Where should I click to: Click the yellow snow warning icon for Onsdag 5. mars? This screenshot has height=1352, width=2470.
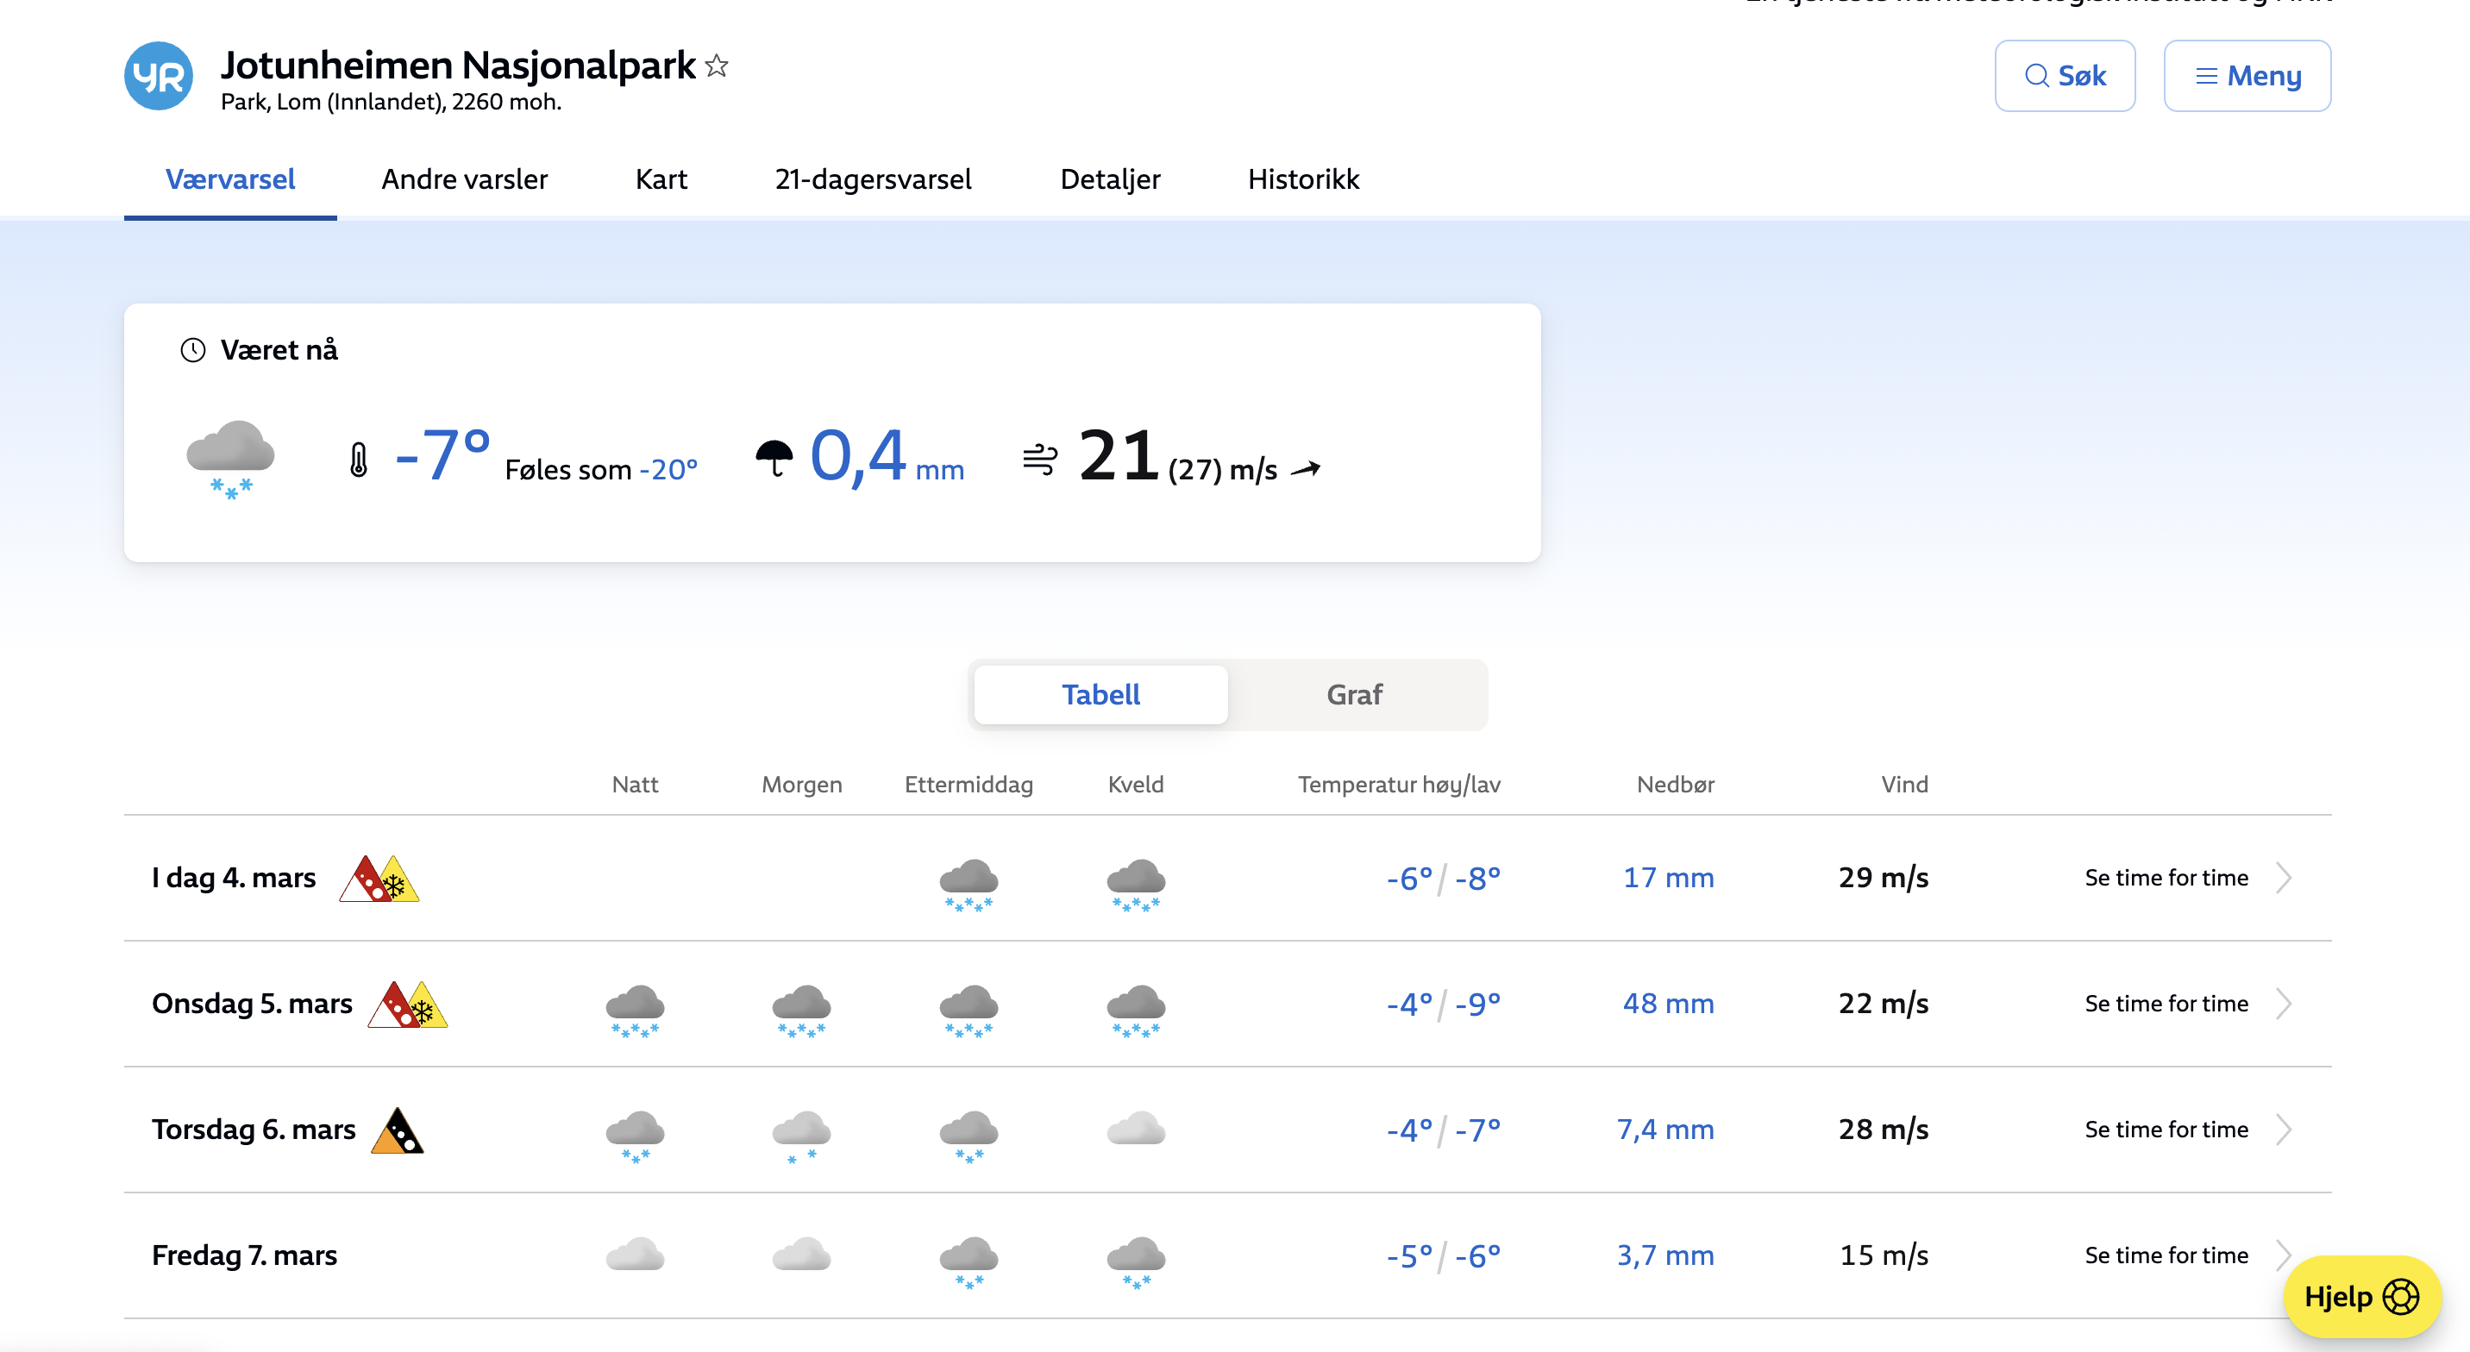tap(427, 1007)
